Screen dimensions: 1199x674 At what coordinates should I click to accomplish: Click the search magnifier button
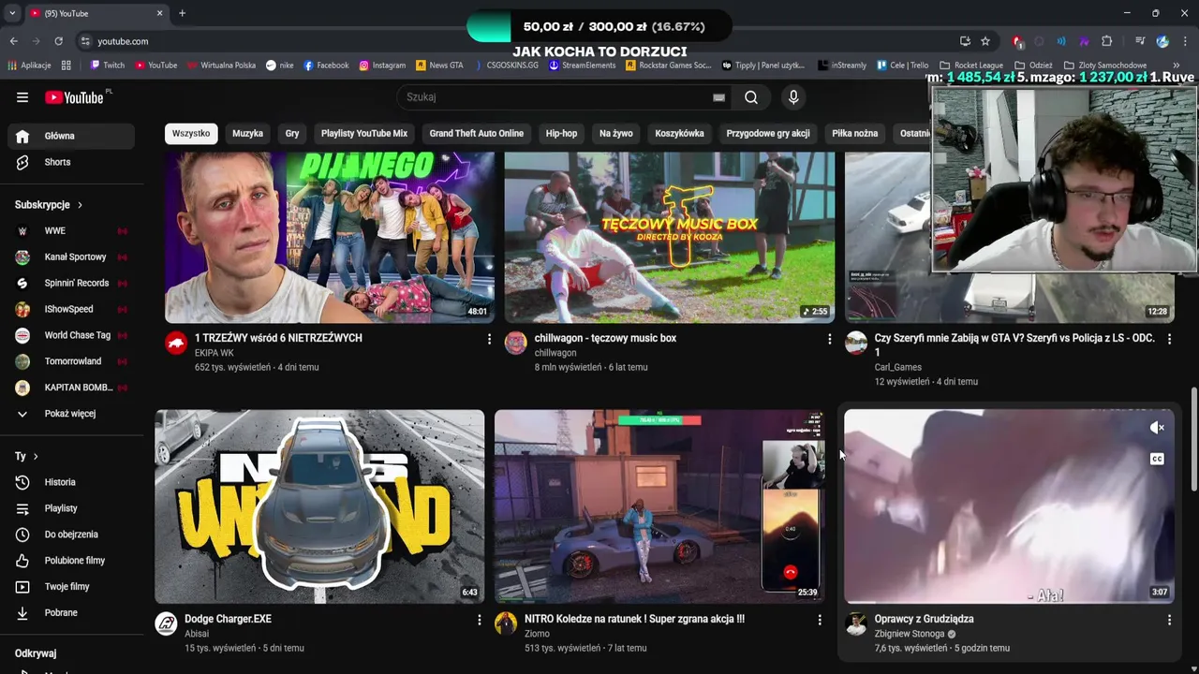[751, 97]
